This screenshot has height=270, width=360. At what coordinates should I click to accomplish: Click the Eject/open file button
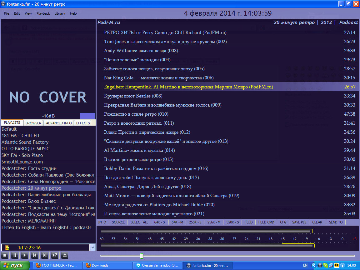point(65,255)
